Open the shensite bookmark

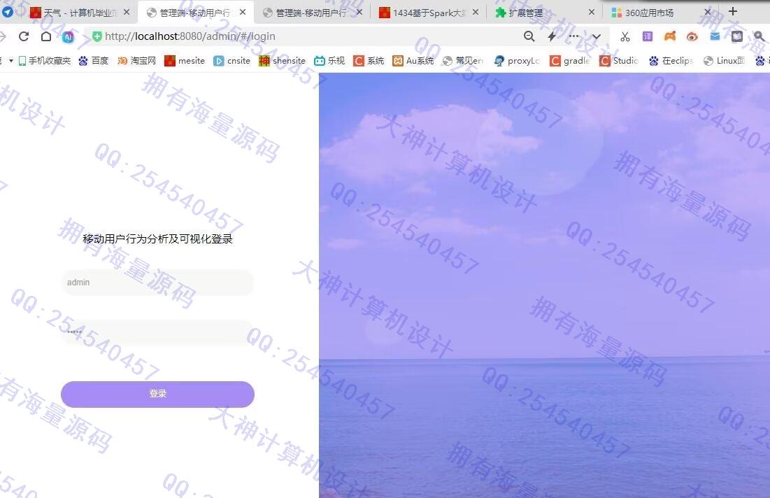tap(283, 60)
